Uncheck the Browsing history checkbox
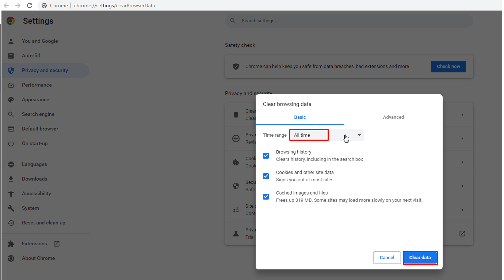 [x=266, y=156]
